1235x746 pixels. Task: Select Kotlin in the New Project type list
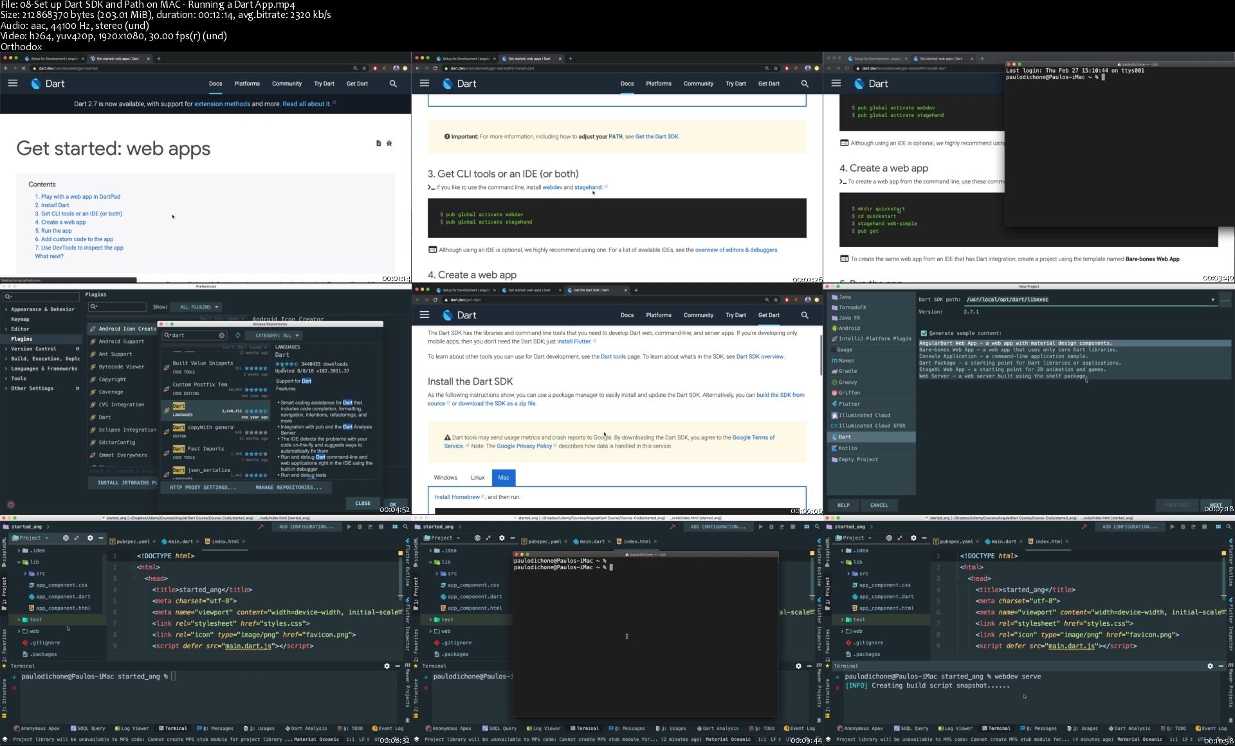(847, 448)
